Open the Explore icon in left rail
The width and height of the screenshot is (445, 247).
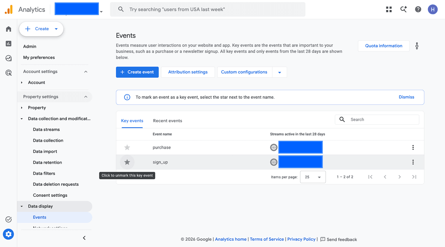(9, 58)
